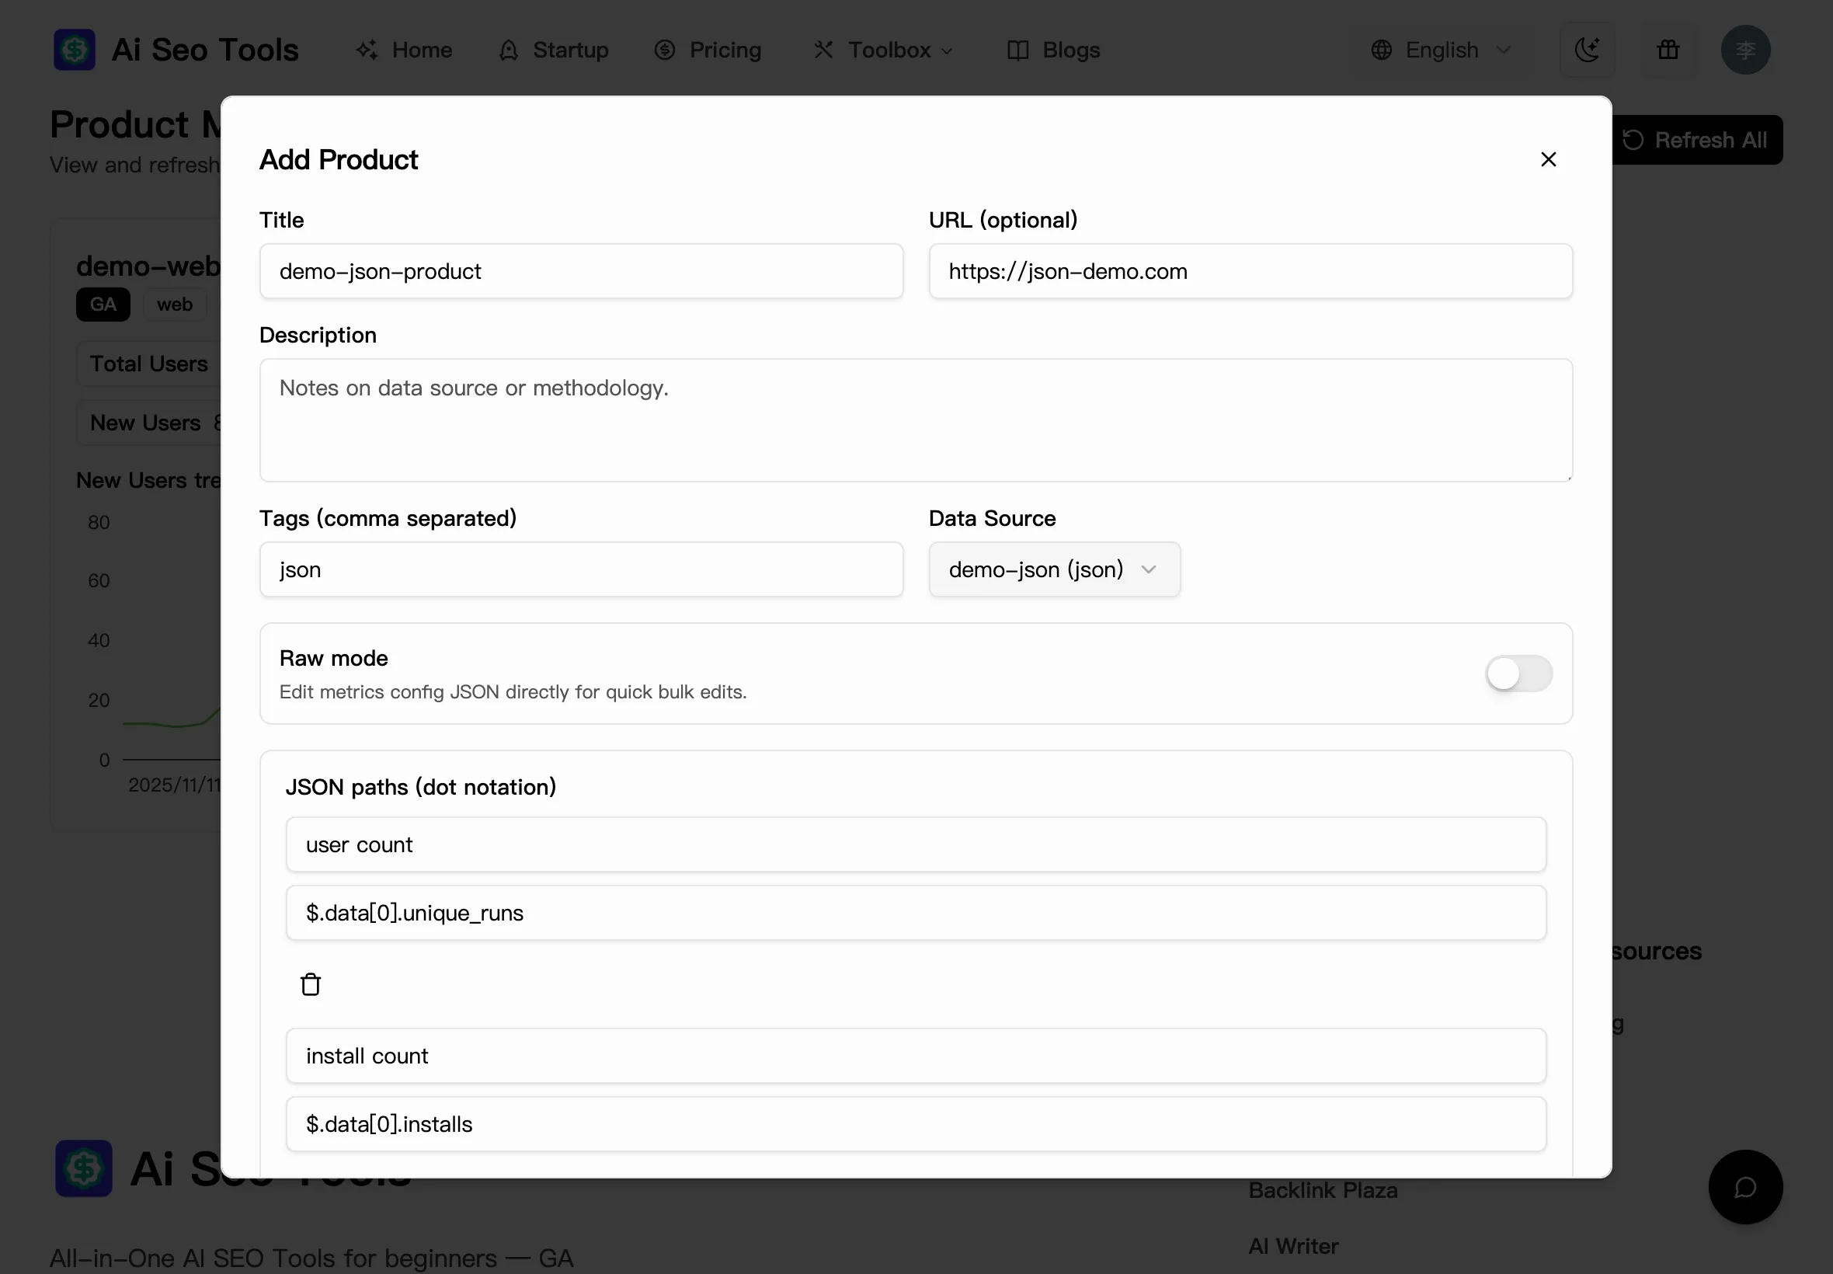1833x1274 pixels.
Task: Click the dollar icon next to Pricing
Action: 666,50
